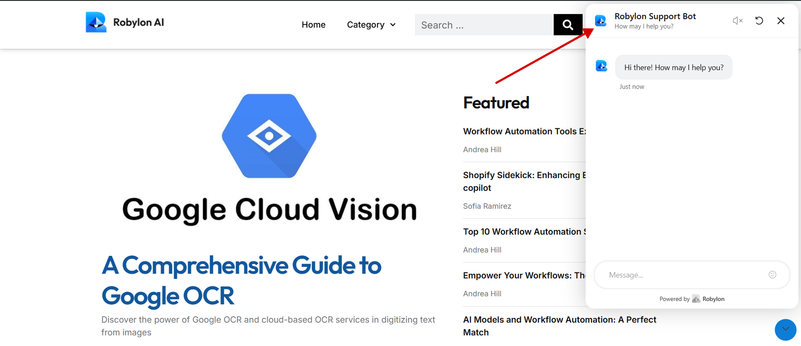This screenshot has height=346, width=801.
Task: Click the Featured section heading
Action: tap(496, 103)
